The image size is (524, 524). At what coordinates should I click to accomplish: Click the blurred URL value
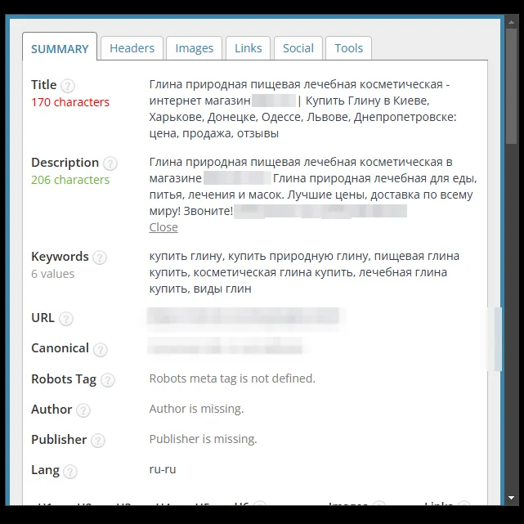point(244,316)
